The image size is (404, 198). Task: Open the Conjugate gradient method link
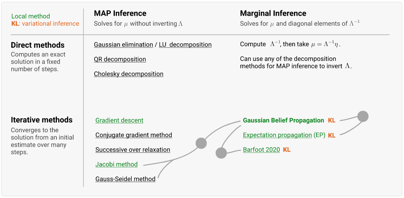coord(134,135)
